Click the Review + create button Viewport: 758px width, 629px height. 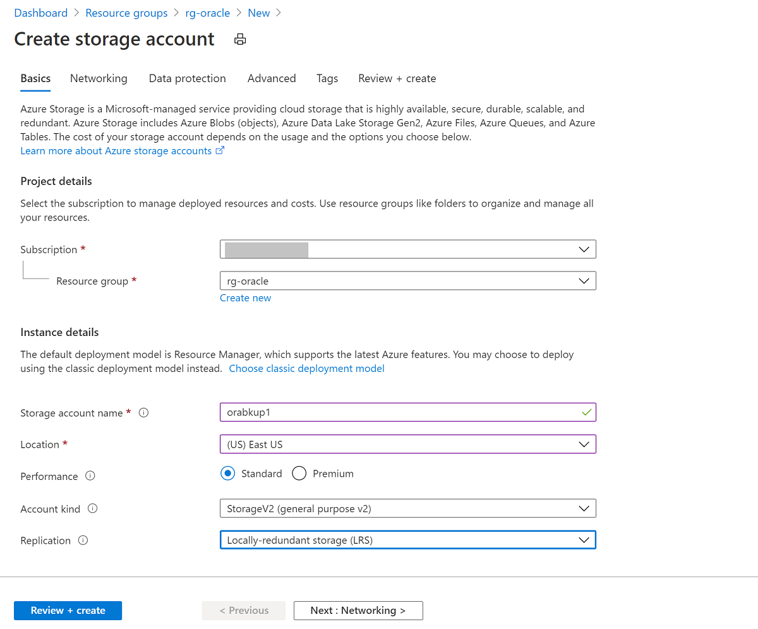68,611
